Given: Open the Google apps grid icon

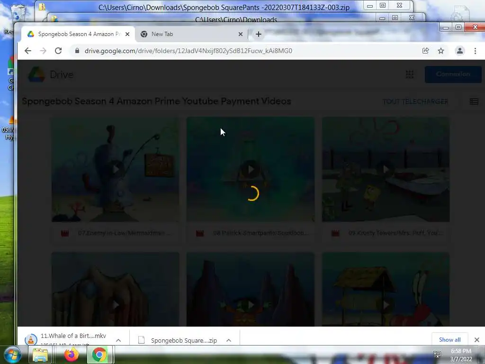Looking at the screenshot, I should click(410, 74).
